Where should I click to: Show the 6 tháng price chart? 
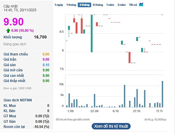[98, 5]
